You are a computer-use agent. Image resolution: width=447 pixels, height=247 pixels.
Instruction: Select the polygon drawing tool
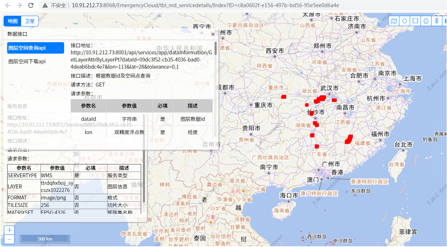click(x=426, y=21)
